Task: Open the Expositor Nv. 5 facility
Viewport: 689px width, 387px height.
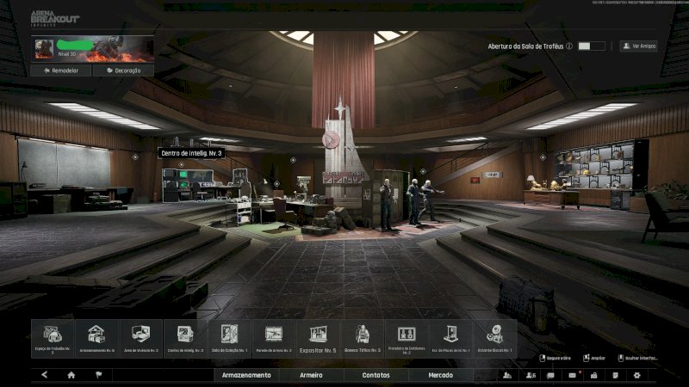Action: click(318, 339)
